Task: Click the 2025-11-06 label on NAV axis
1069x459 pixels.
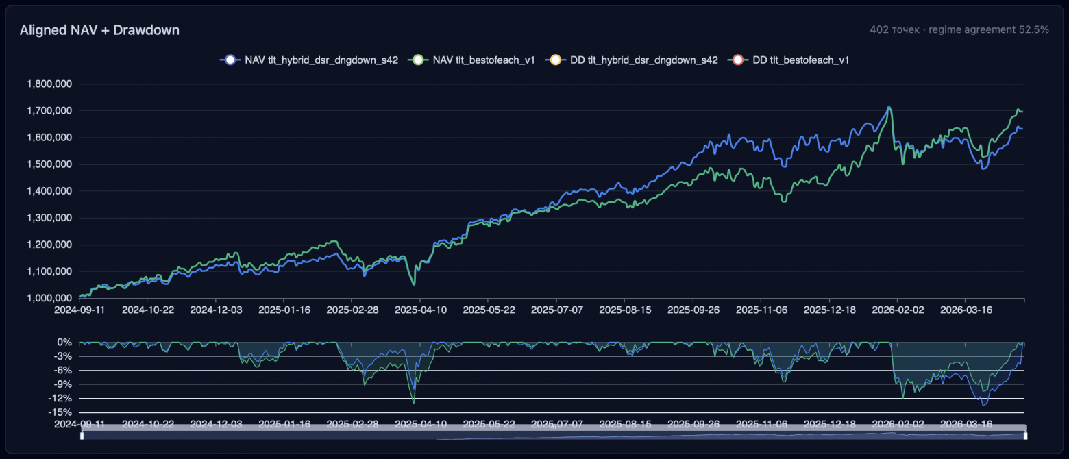Action: click(761, 310)
